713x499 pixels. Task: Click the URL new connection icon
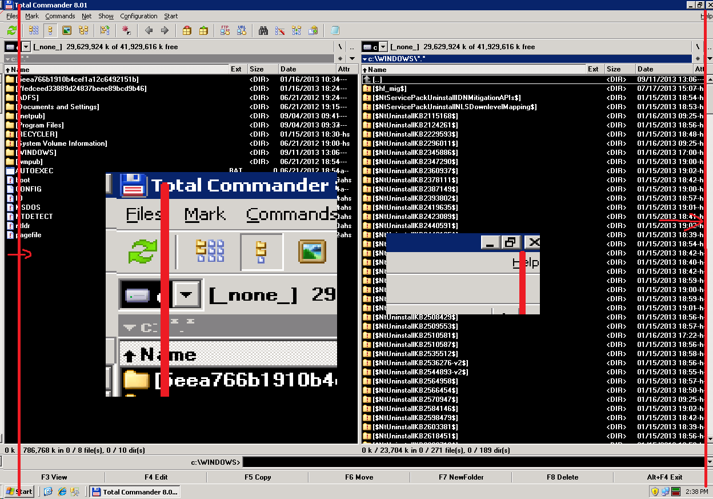pos(242,31)
